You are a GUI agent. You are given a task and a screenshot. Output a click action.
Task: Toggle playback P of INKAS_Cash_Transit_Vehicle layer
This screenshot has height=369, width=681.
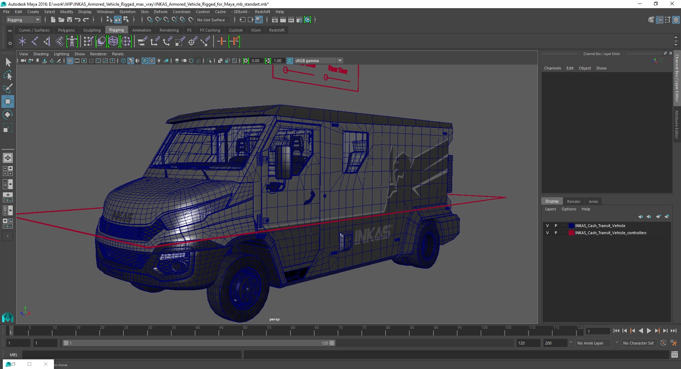556,226
